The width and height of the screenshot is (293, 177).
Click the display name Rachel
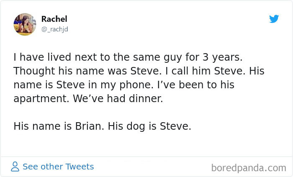(54, 19)
